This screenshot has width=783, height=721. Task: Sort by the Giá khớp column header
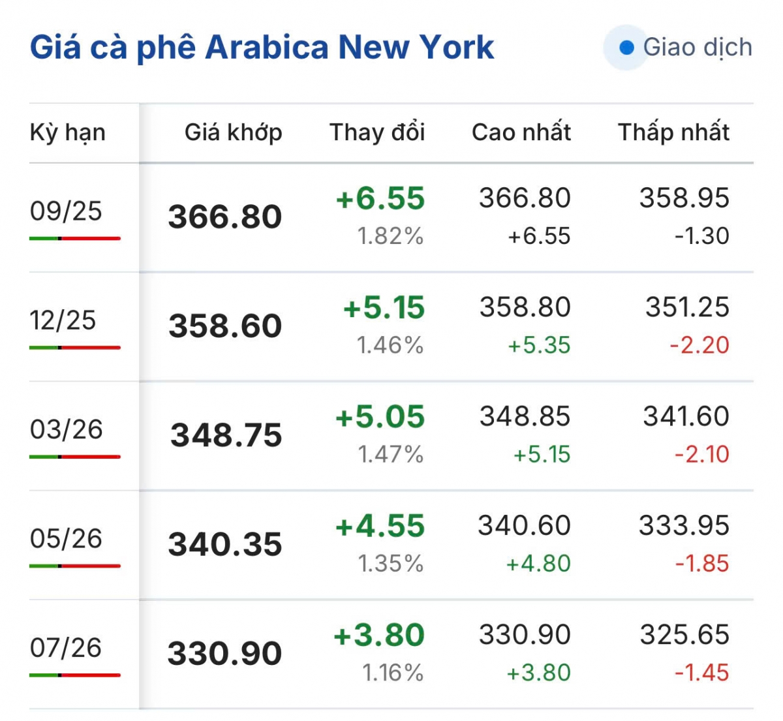pyautogui.click(x=233, y=132)
